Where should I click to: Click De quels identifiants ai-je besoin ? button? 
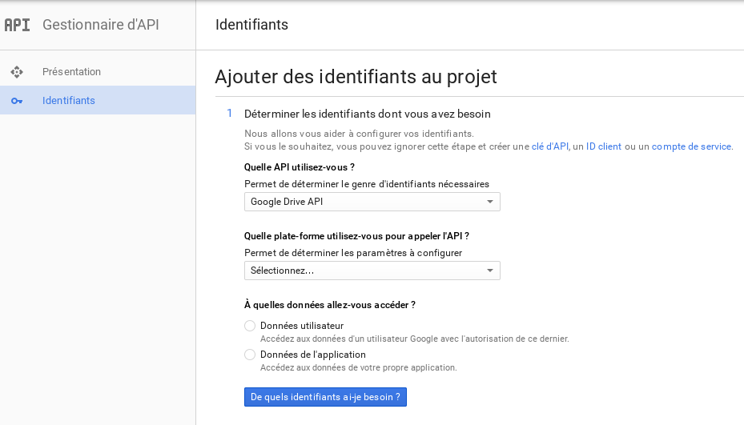coord(325,397)
